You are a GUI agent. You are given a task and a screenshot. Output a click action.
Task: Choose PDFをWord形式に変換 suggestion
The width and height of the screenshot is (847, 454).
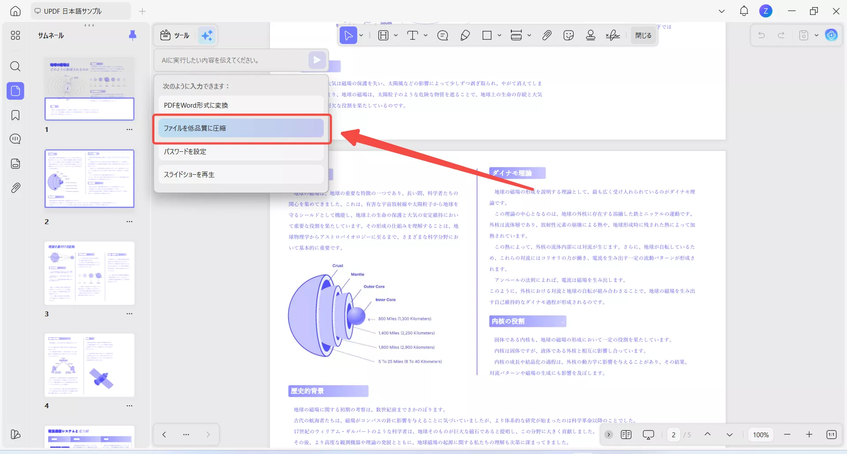241,105
